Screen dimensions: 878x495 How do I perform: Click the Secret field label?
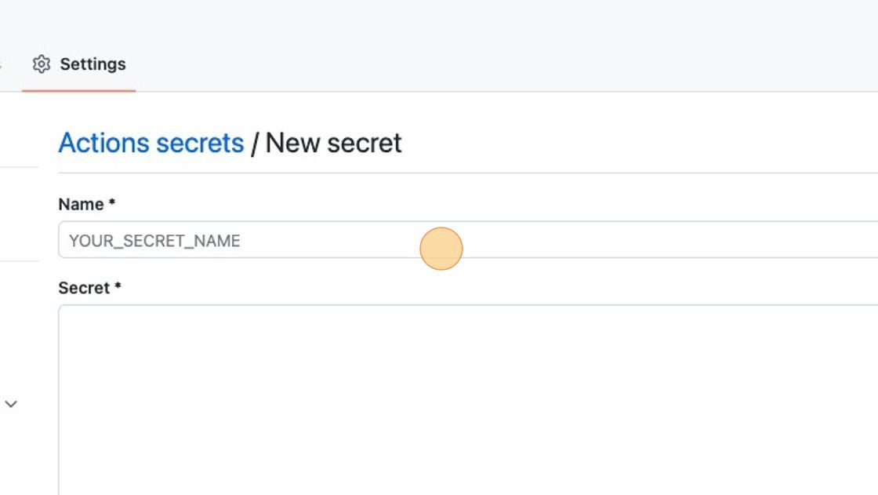[x=84, y=288]
